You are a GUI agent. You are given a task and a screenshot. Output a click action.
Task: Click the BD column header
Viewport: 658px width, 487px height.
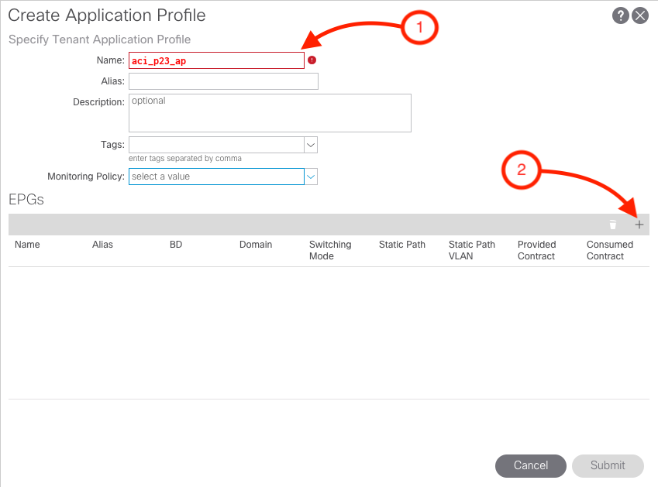point(176,245)
